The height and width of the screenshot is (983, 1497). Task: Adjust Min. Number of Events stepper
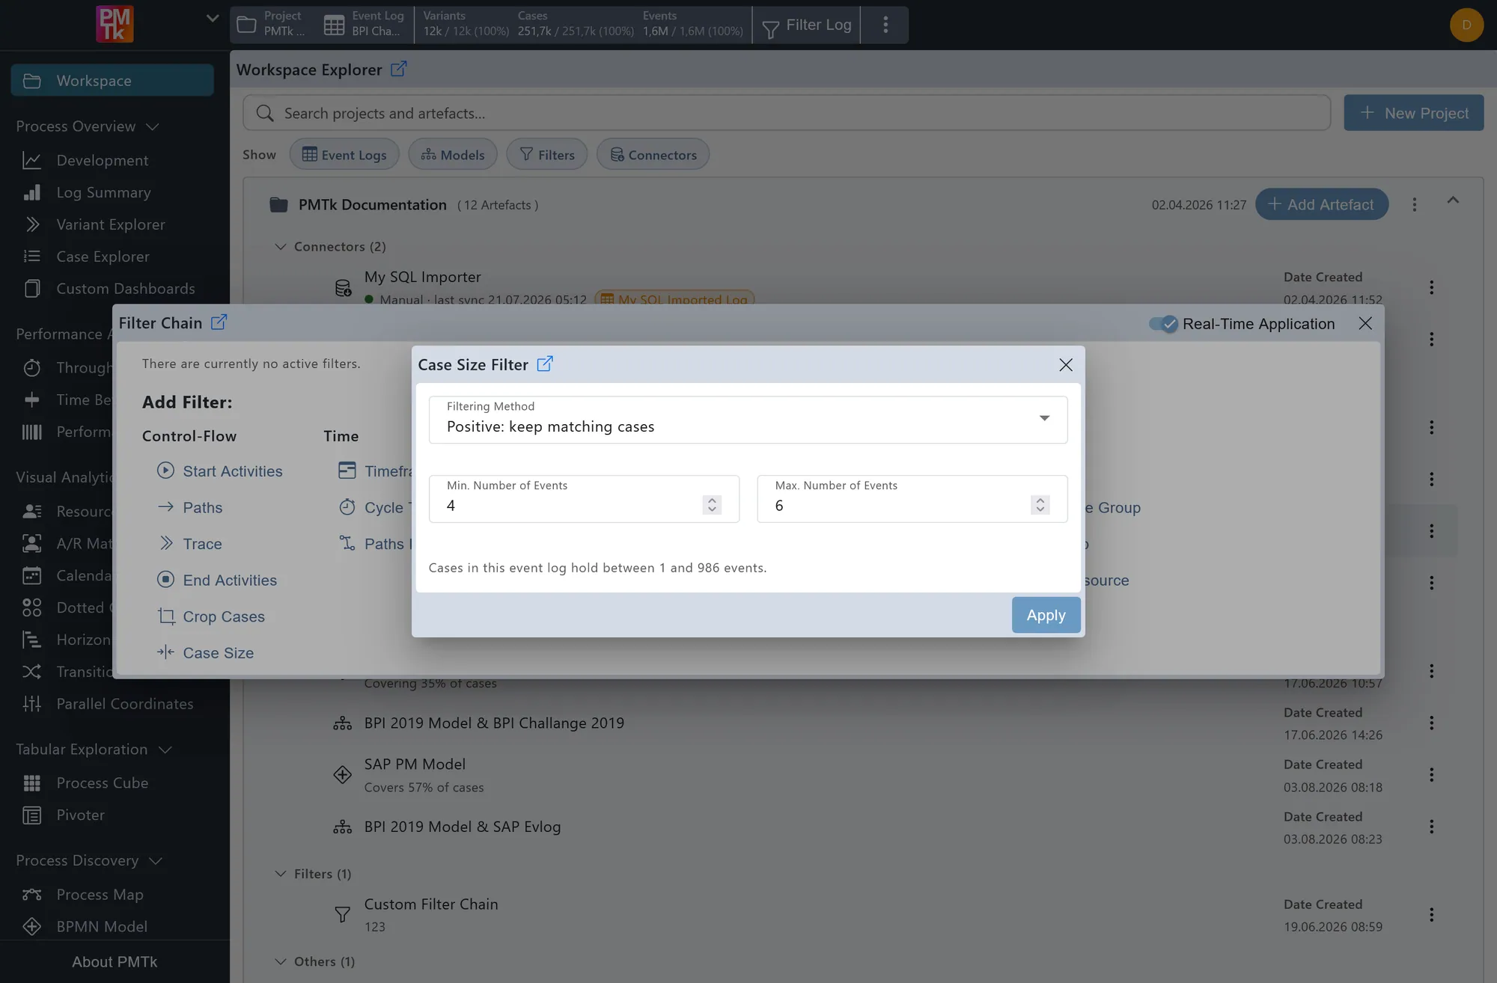tap(712, 505)
